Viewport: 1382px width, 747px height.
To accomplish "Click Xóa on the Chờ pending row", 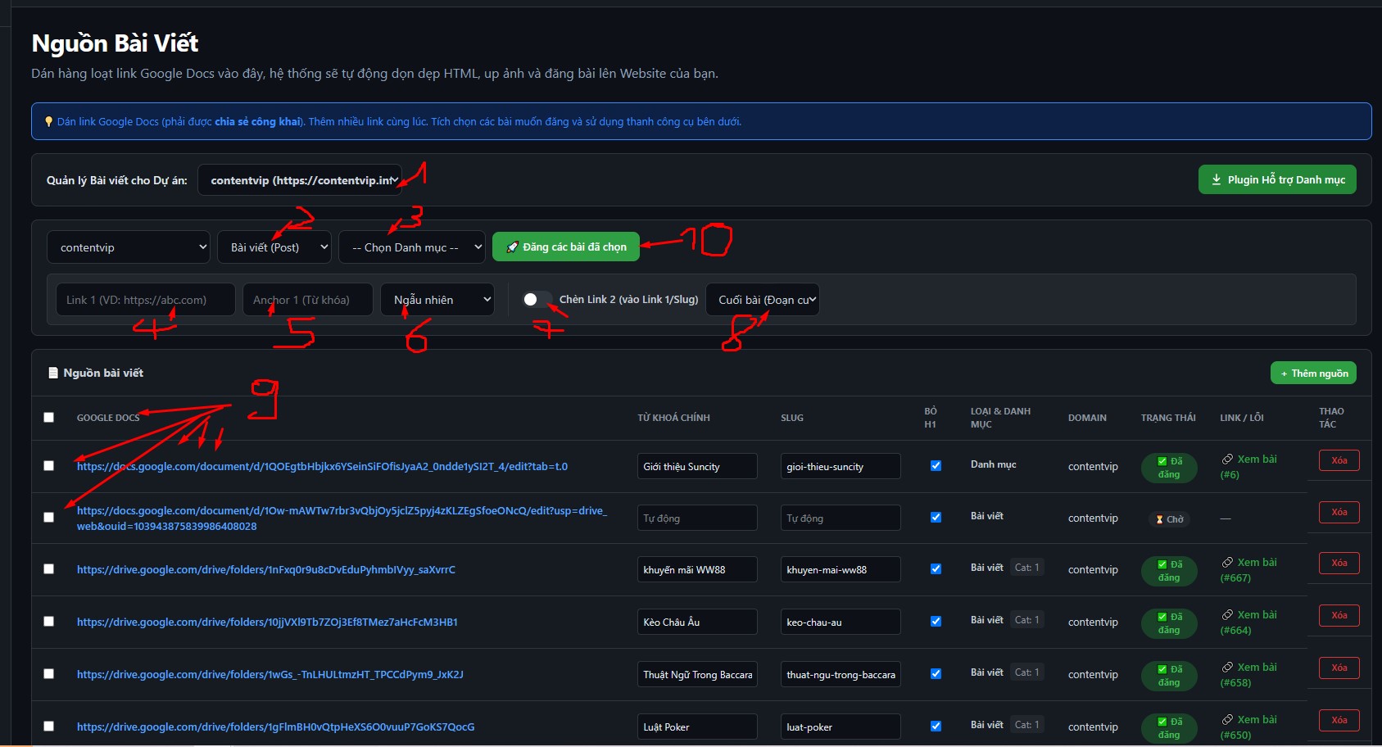I will 1339,512.
